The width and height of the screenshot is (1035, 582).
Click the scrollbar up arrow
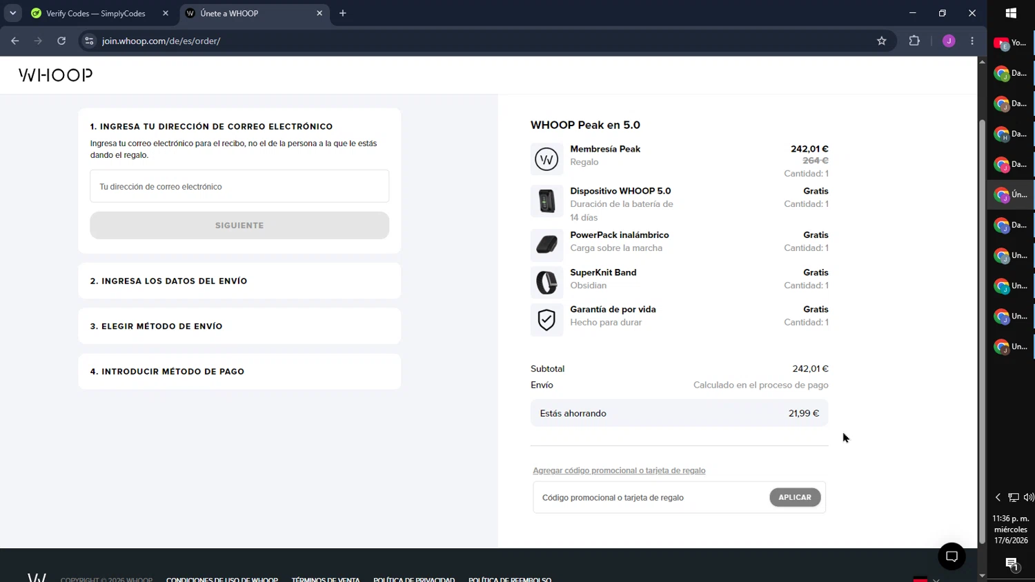point(982,61)
